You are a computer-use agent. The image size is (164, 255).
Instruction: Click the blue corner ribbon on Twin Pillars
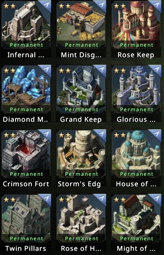(x=46, y=199)
